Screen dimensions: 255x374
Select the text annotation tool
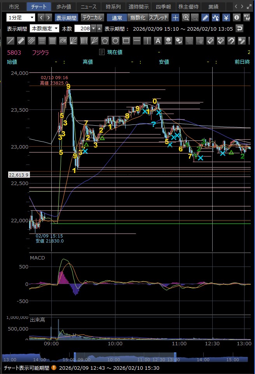point(157,40)
